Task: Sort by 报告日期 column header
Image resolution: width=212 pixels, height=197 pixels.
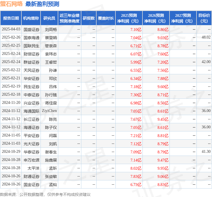Action: pos(11,18)
